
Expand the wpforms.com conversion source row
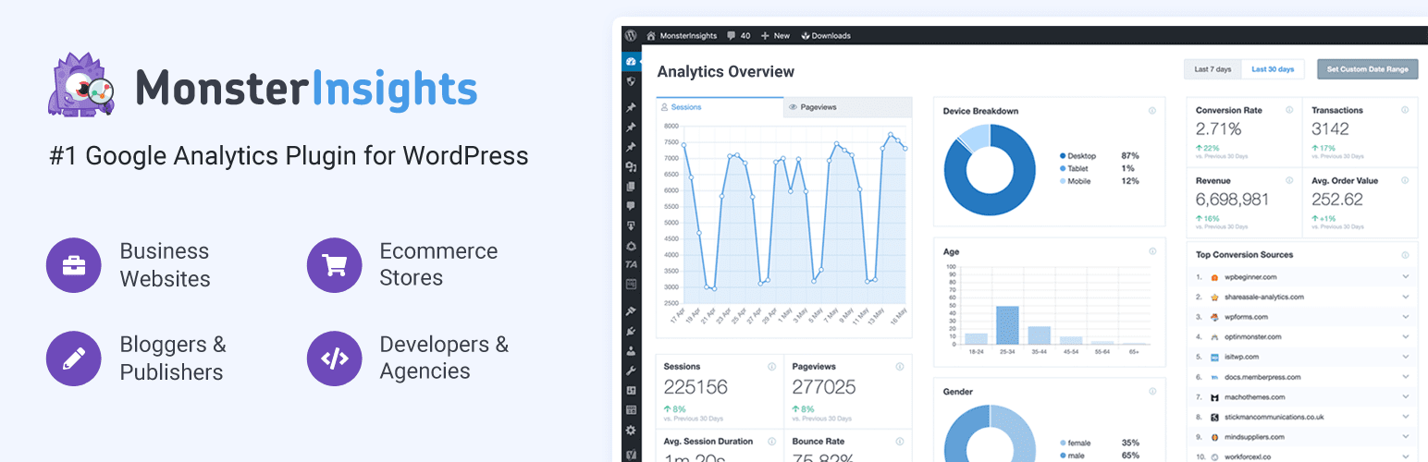[1405, 317]
